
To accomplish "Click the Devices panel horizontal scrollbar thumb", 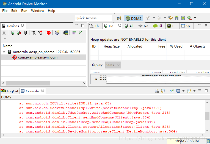I will [28, 83].
